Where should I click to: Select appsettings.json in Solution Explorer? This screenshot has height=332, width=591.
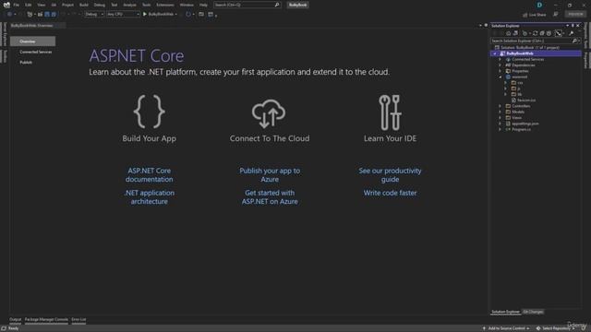coord(525,124)
